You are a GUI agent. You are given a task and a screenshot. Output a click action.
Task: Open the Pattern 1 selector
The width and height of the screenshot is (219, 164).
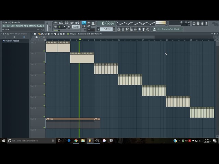click(106, 29)
